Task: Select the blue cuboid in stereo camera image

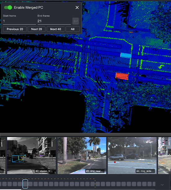Action: 18,159
